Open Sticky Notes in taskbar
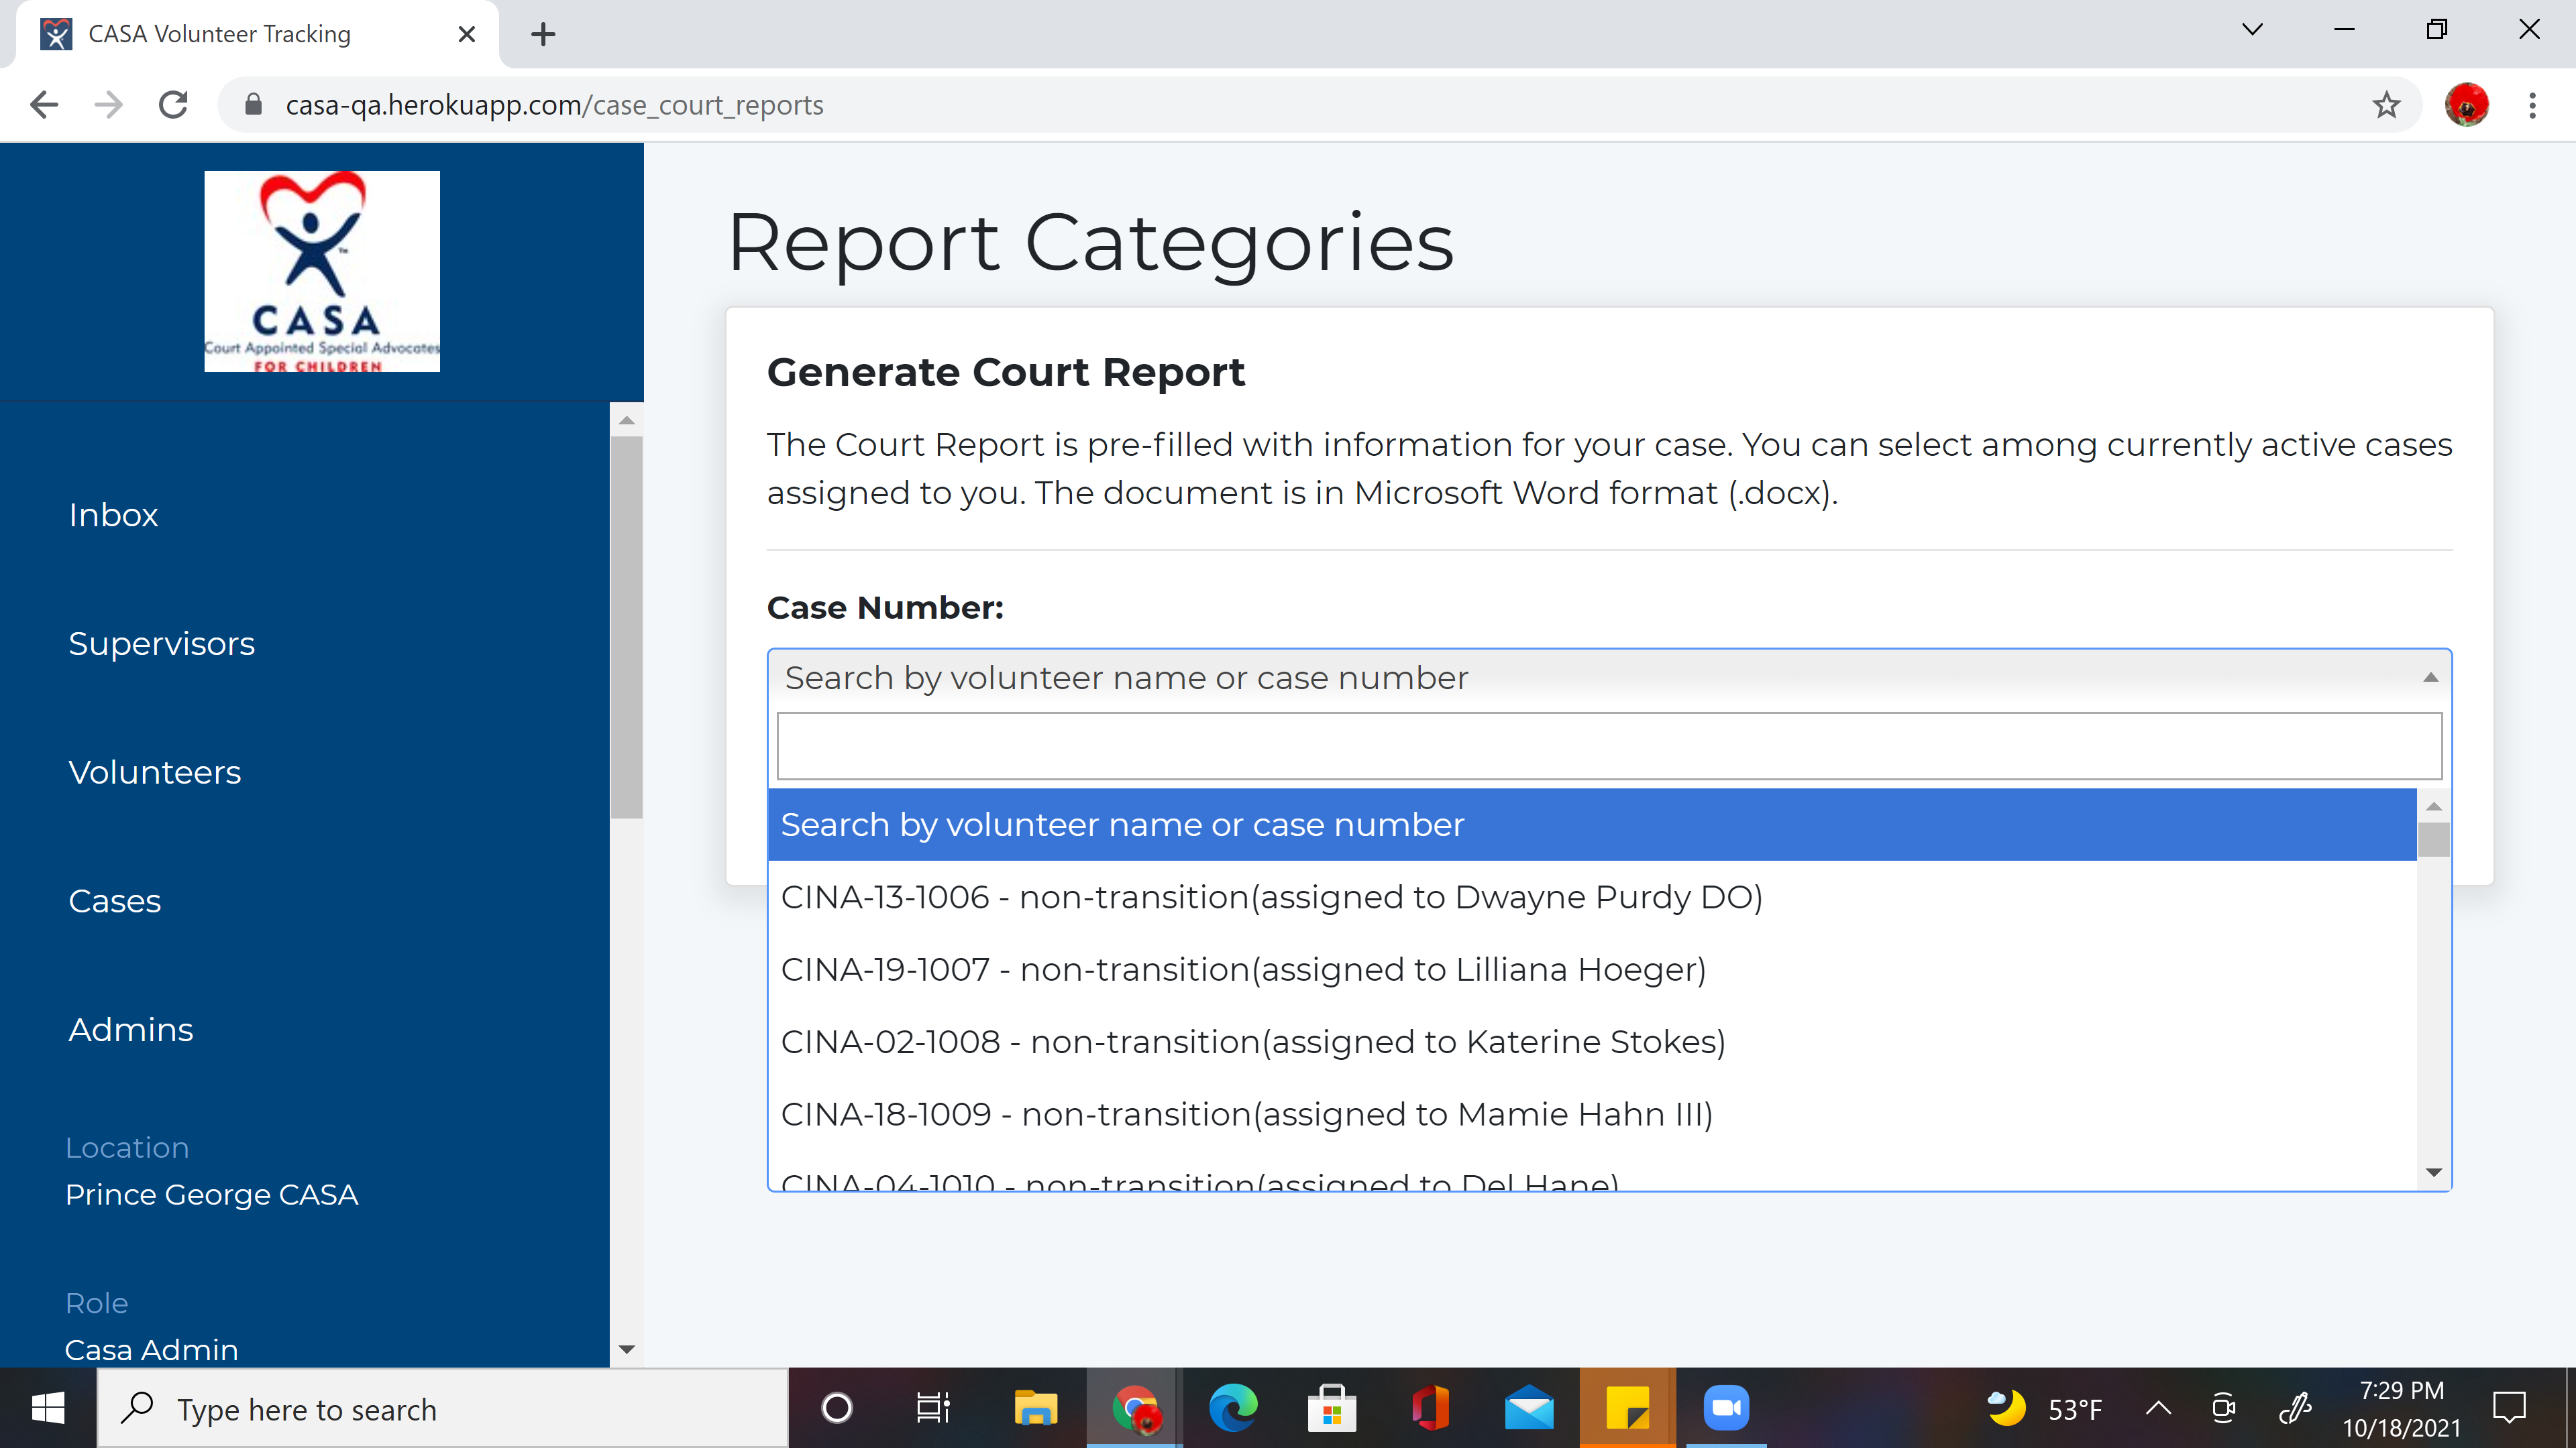The width and height of the screenshot is (2576, 1448). click(1627, 1408)
